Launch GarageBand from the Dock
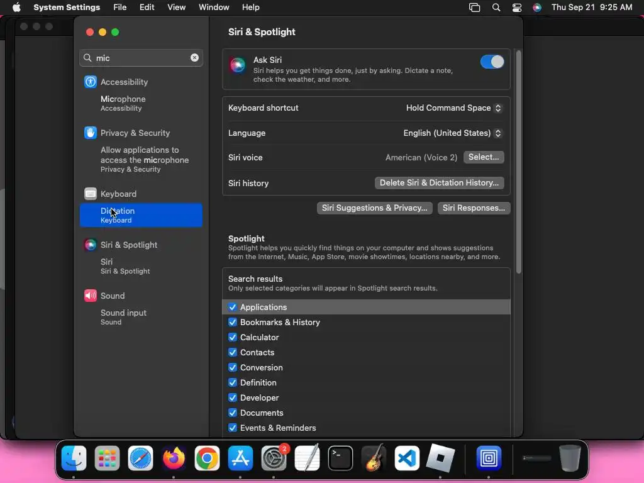The width and height of the screenshot is (644, 483). point(374,458)
